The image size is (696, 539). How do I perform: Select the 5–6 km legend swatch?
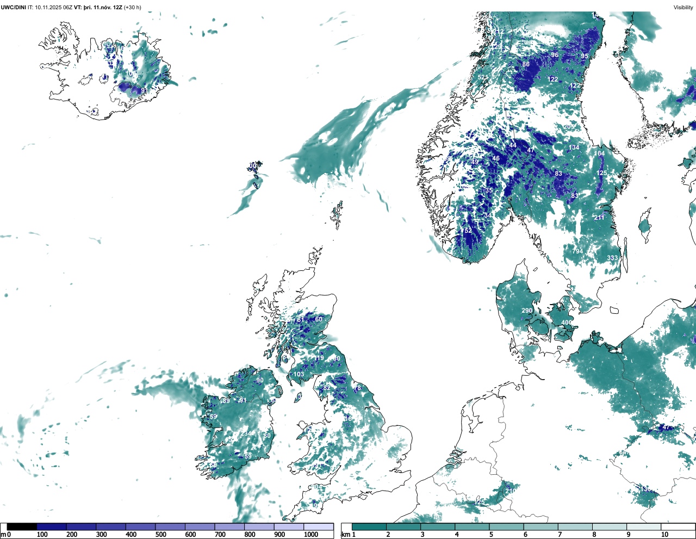coord(506,527)
